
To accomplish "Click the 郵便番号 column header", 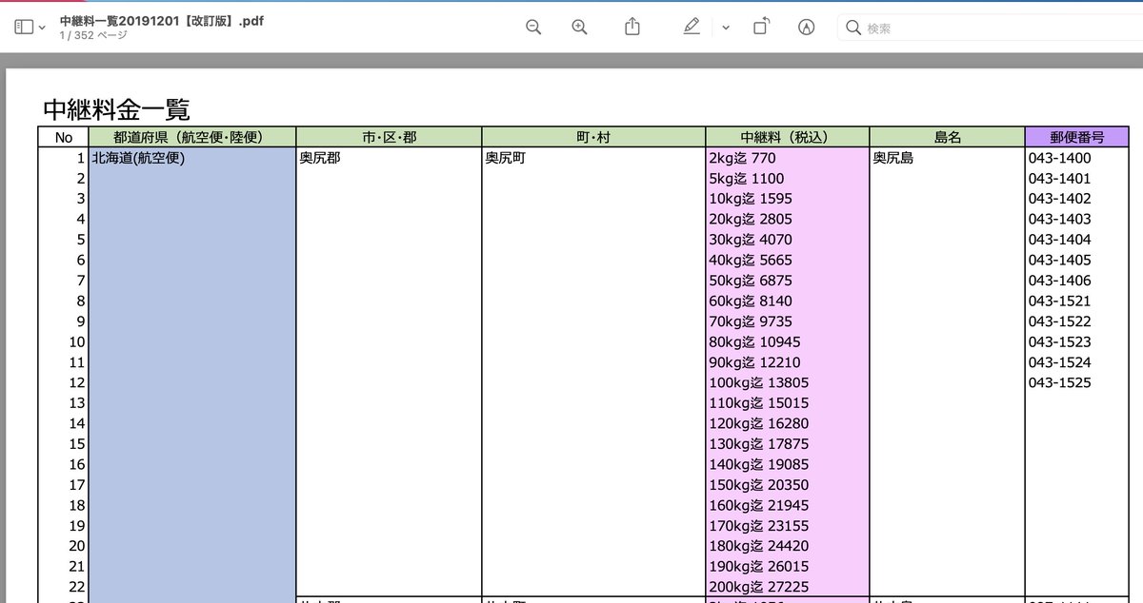I will pos(1076,137).
